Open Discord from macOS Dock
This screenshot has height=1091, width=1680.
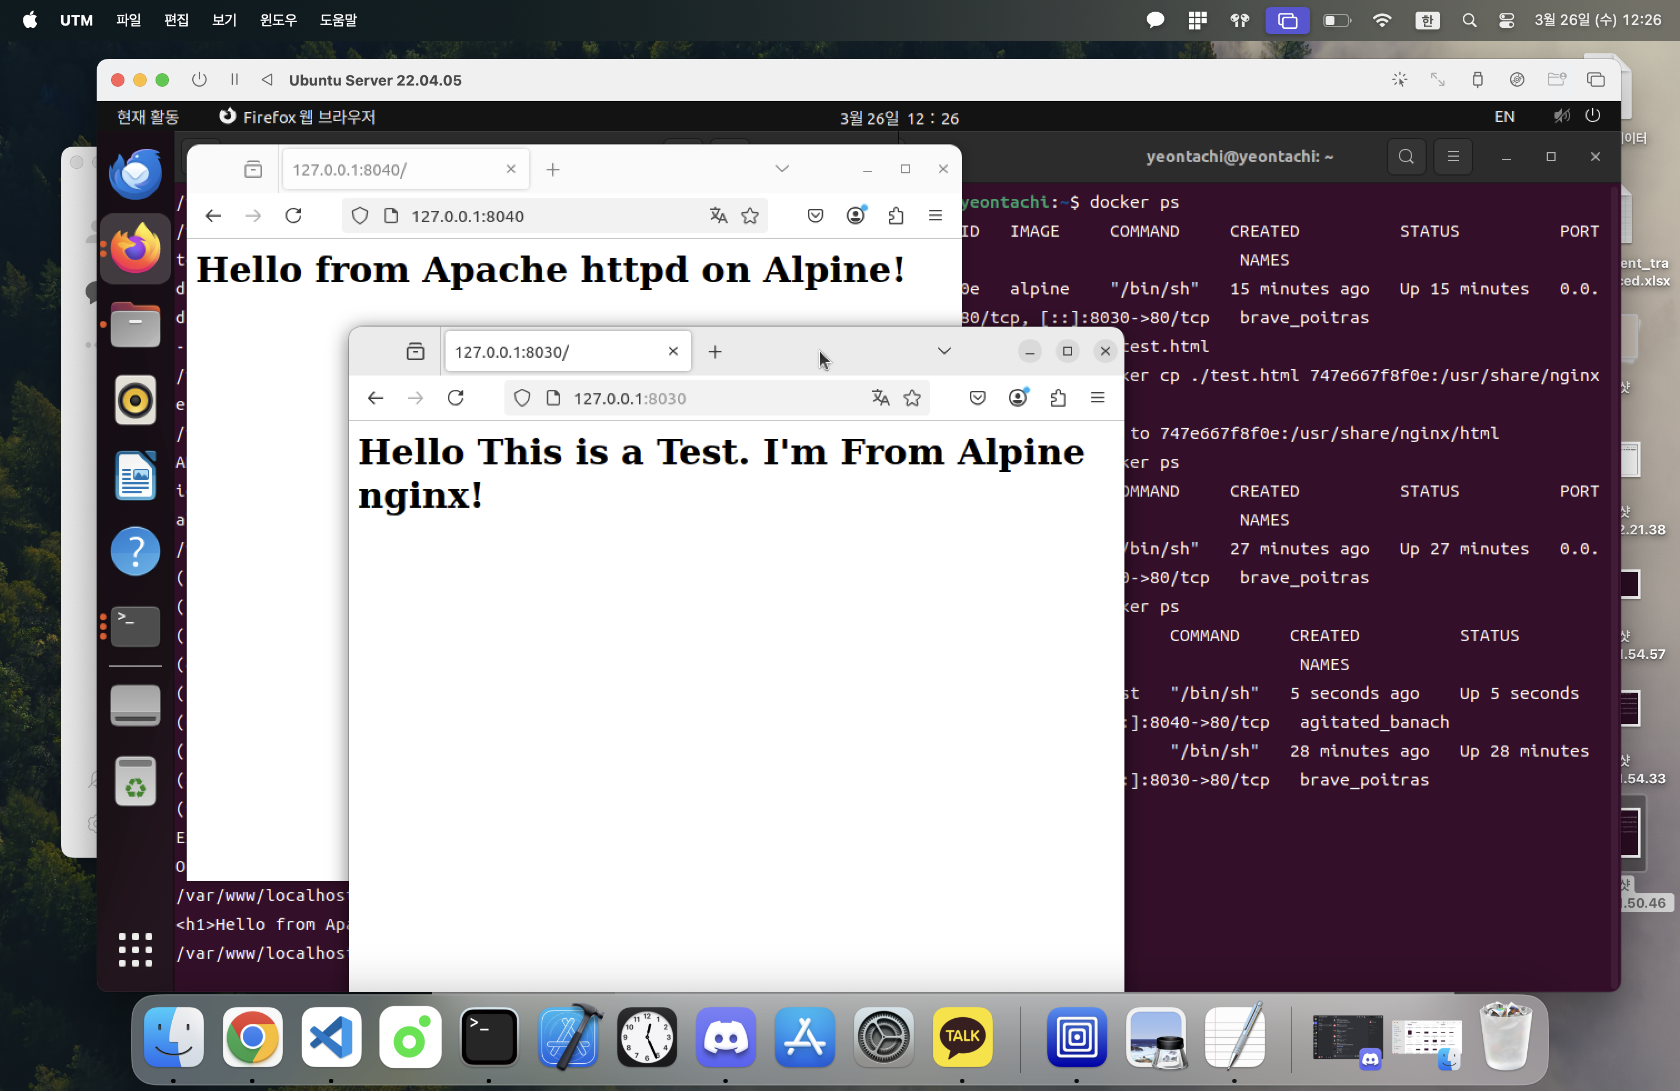726,1037
